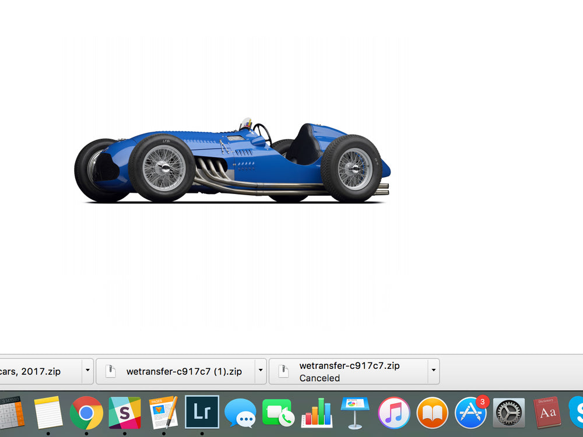Open the Numbers app icon
The width and height of the screenshot is (583, 437).
coord(317,413)
